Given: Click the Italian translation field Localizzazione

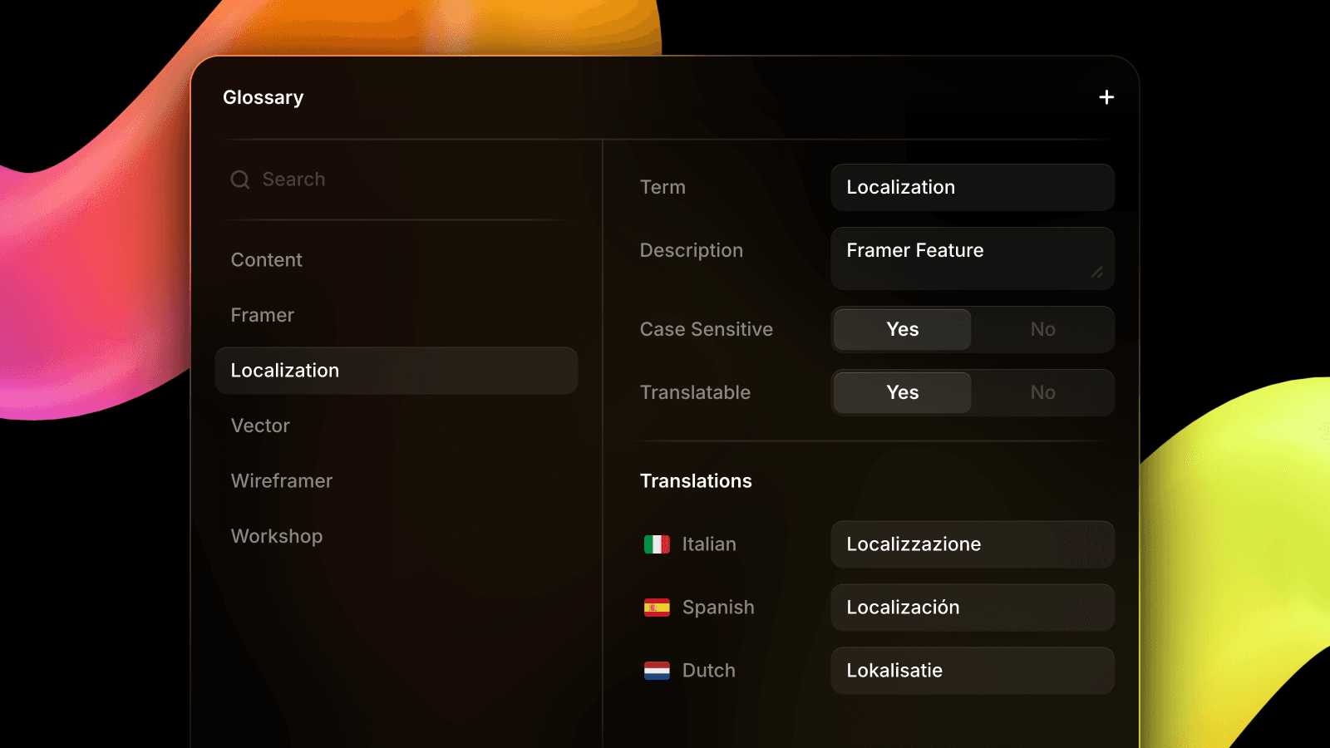Looking at the screenshot, I should click(x=972, y=544).
